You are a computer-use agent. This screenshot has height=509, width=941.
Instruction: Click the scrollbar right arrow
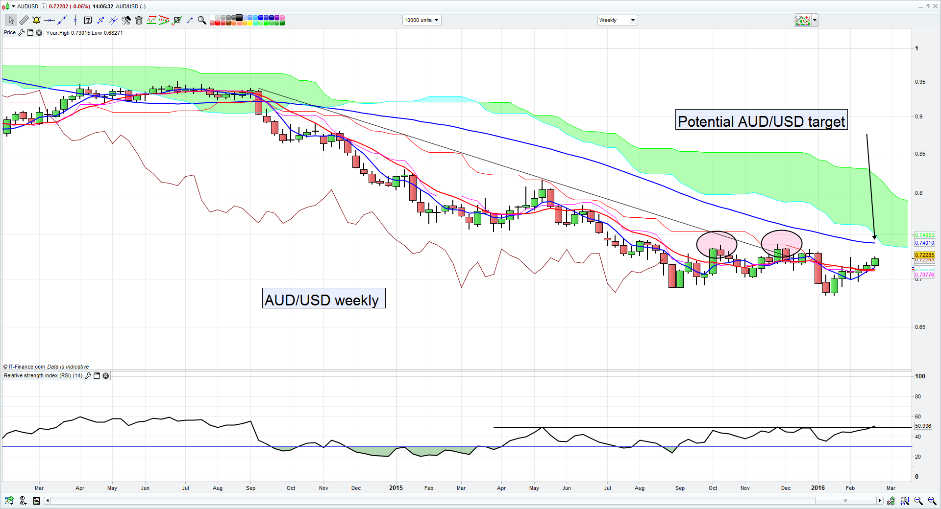(x=880, y=501)
